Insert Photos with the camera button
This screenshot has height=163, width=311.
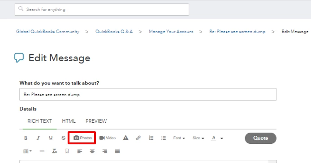(x=82, y=138)
